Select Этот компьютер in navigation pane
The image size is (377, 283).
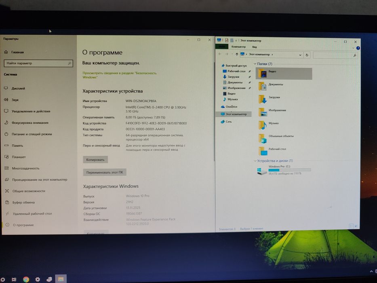[234, 114]
